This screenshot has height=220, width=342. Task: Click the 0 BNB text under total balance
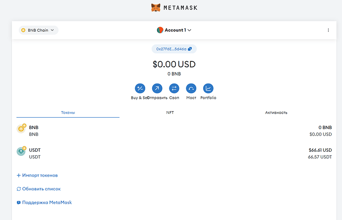[174, 74]
